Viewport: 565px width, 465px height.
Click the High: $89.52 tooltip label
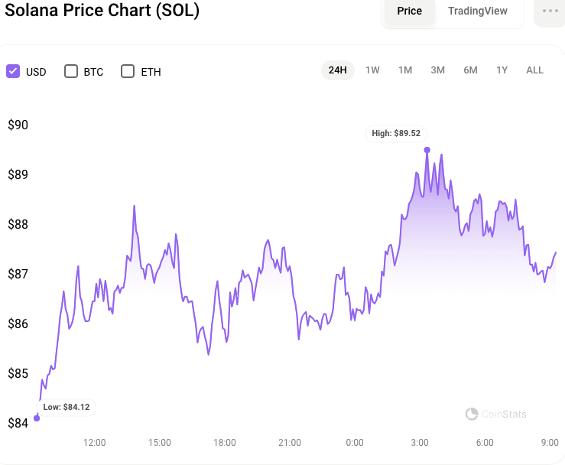[396, 133]
